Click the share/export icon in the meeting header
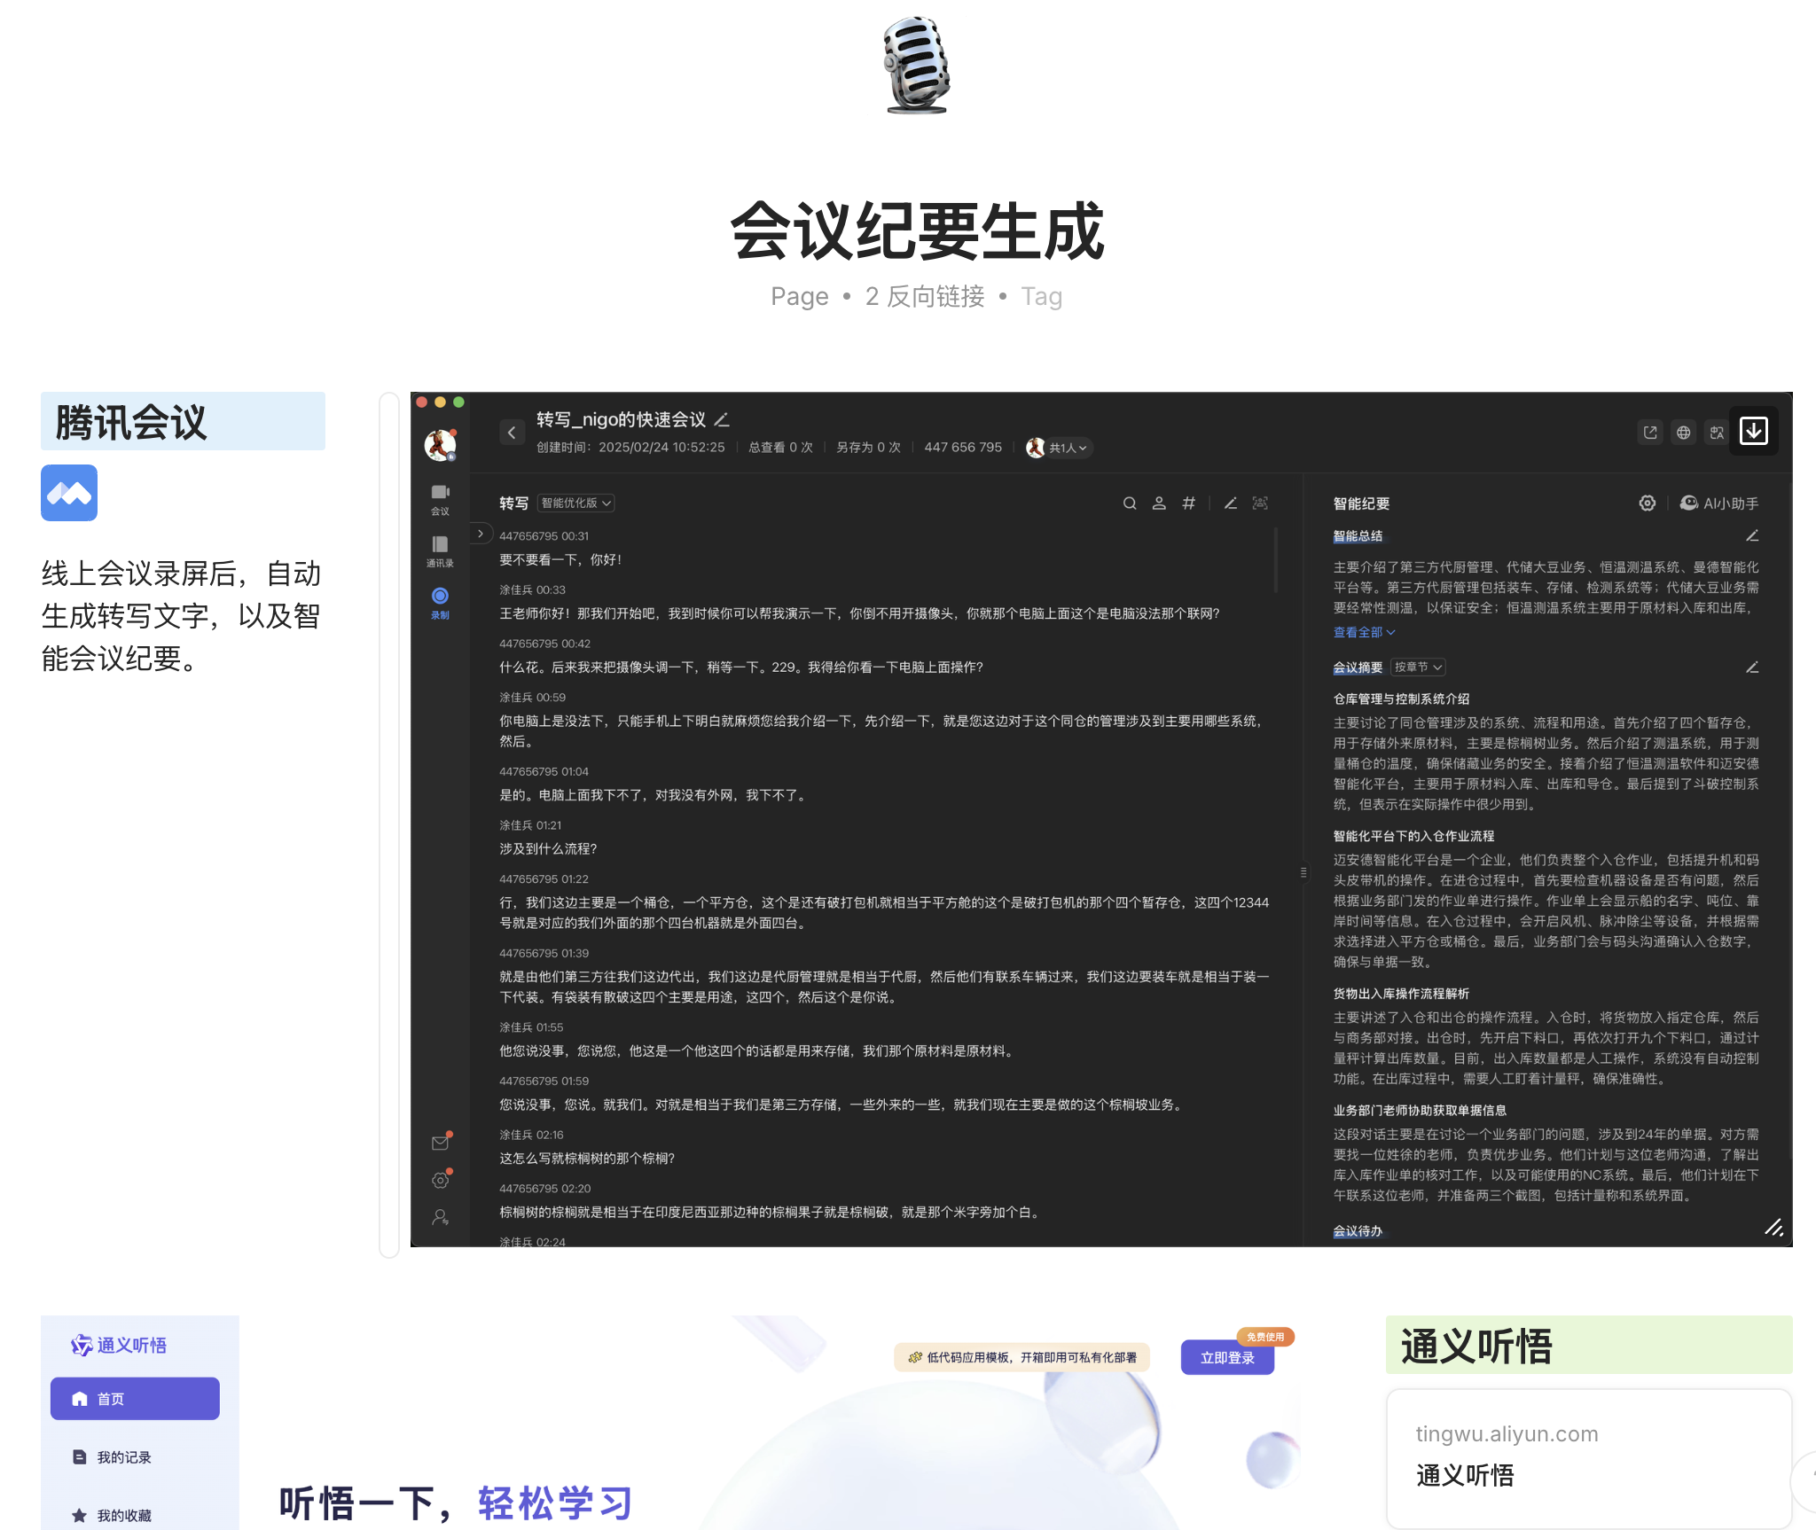This screenshot has height=1530, width=1816. tap(1650, 433)
